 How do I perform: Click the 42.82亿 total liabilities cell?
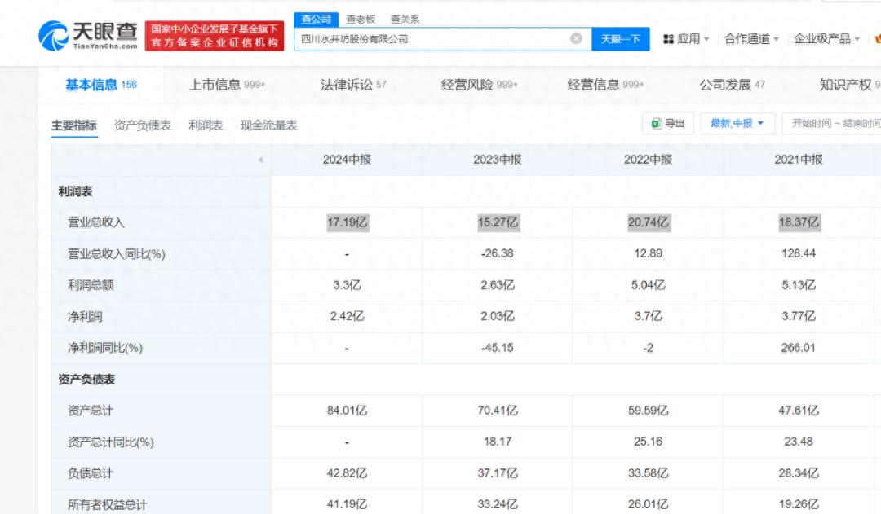[347, 473]
